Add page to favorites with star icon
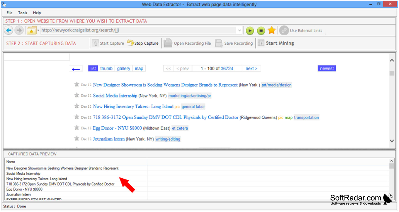 (272, 30)
